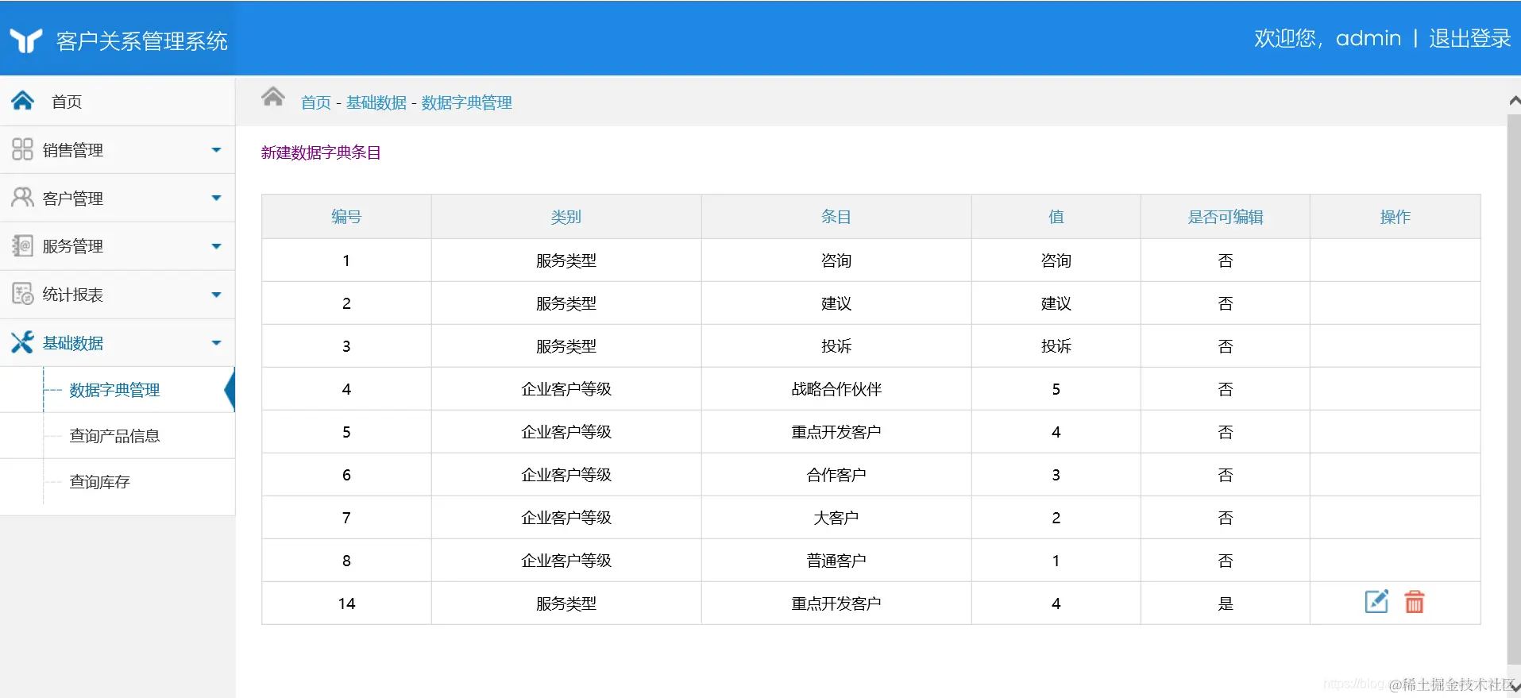Click the 退出登录 link
1521x698 pixels.
tap(1469, 38)
